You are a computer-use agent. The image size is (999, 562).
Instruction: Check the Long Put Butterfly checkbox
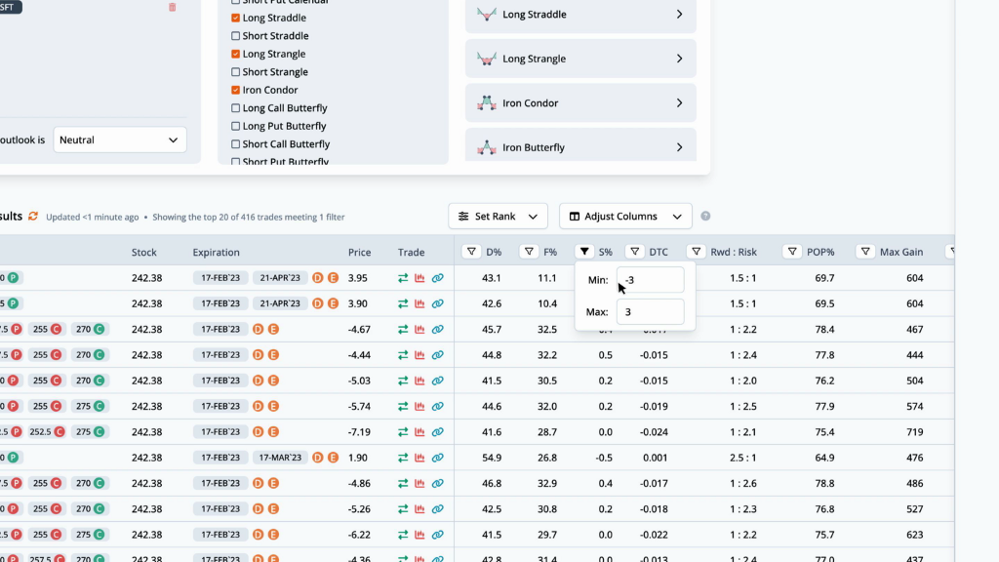(236, 126)
